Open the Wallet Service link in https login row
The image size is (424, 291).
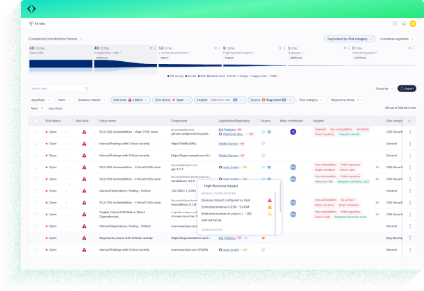pyautogui.click(x=228, y=156)
